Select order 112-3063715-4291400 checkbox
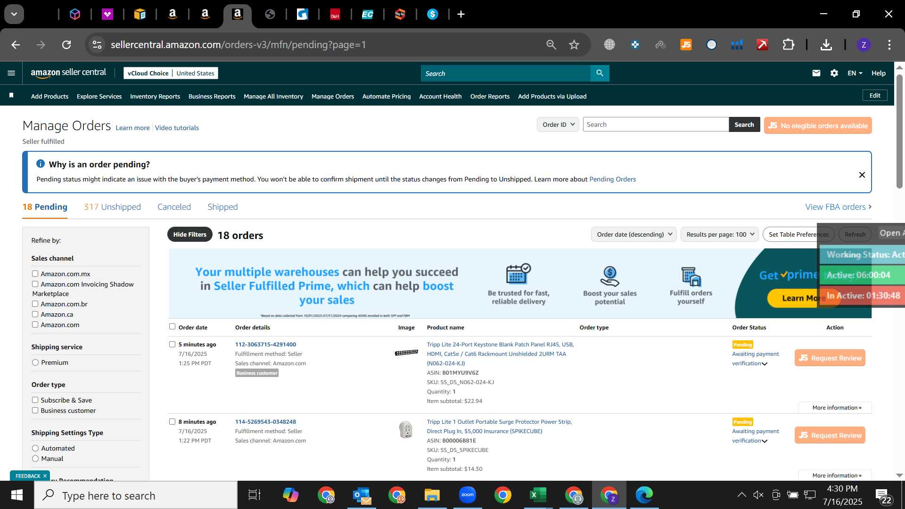Viewport: 905px width, 509px height. (172, 345)
